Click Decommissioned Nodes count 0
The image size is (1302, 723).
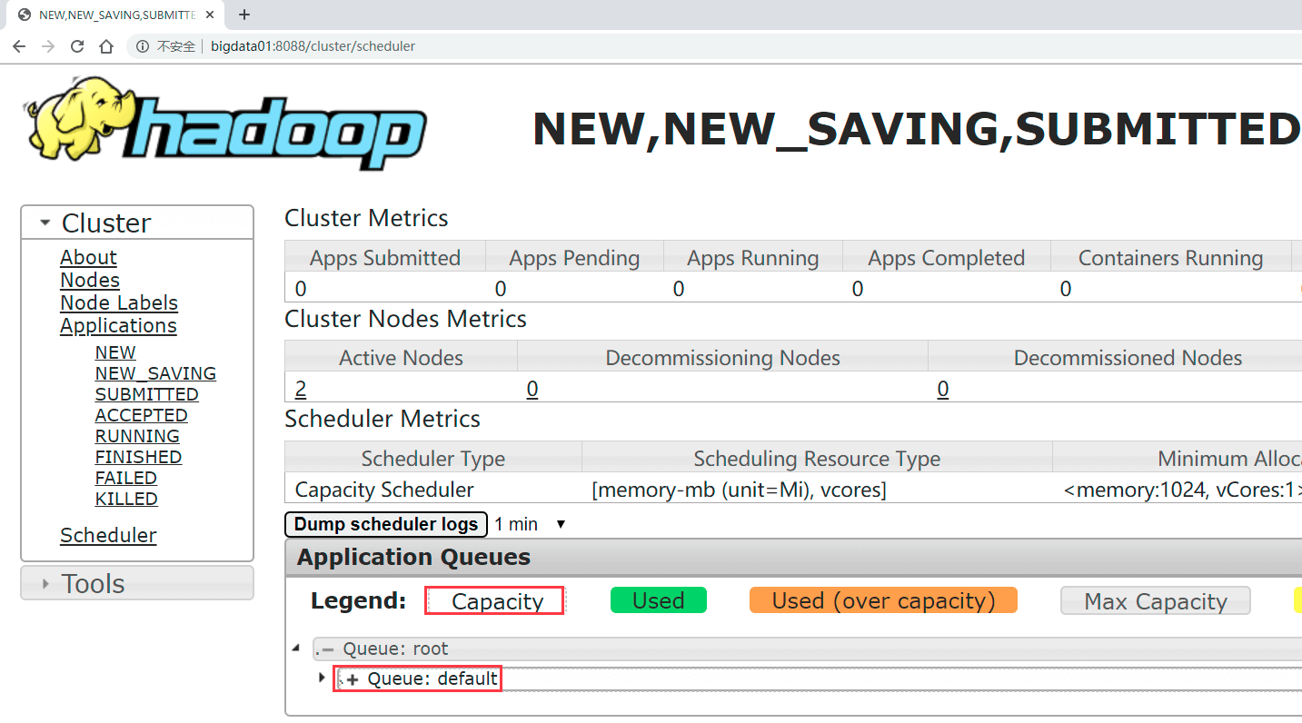tap(943, 389)
